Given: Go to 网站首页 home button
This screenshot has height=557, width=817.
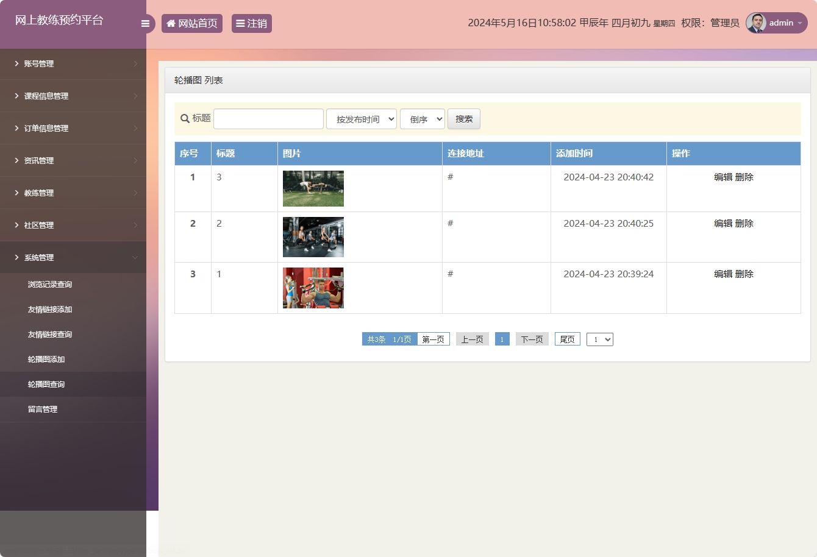Looking at the screenshot, I should [x=192, y=24].
